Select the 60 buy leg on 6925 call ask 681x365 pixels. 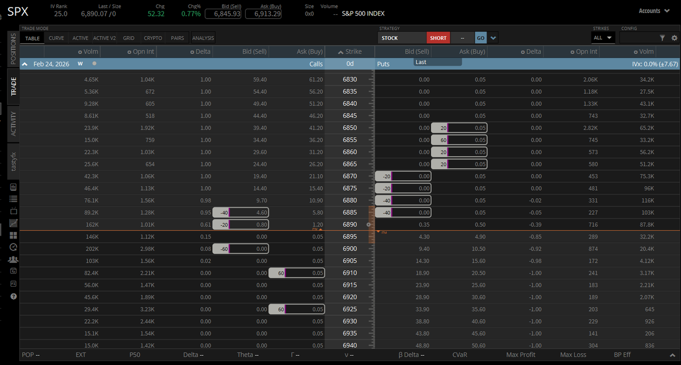(297, 309)
